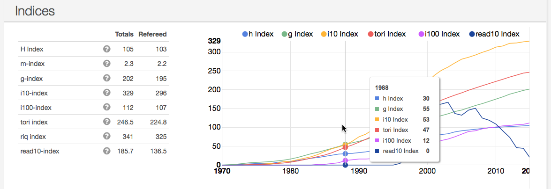The image size is (551, 189).
Task: Open the g-index help tooltip icon
Action: coord(106,78)
